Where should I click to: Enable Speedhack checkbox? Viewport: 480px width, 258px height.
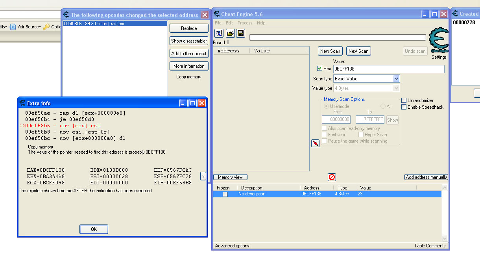coord(404,107)
